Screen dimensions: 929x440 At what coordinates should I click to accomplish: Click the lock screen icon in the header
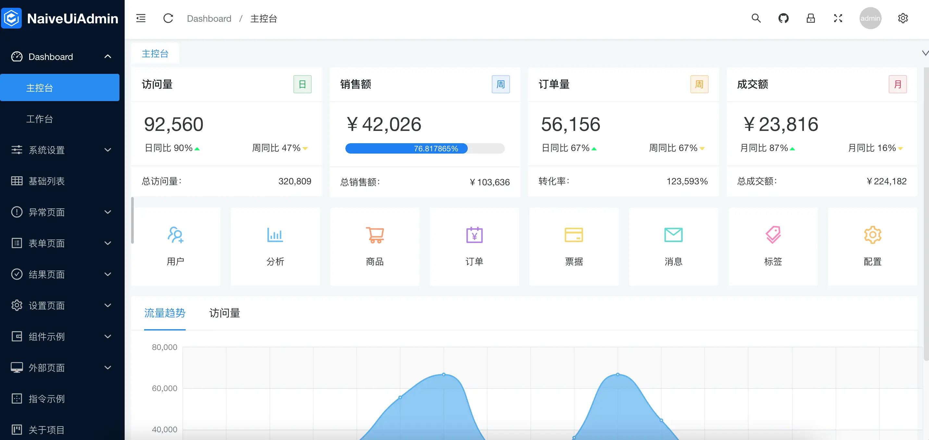[810, 18]
